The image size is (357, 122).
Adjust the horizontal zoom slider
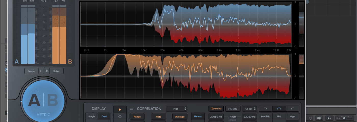[344, 118]
